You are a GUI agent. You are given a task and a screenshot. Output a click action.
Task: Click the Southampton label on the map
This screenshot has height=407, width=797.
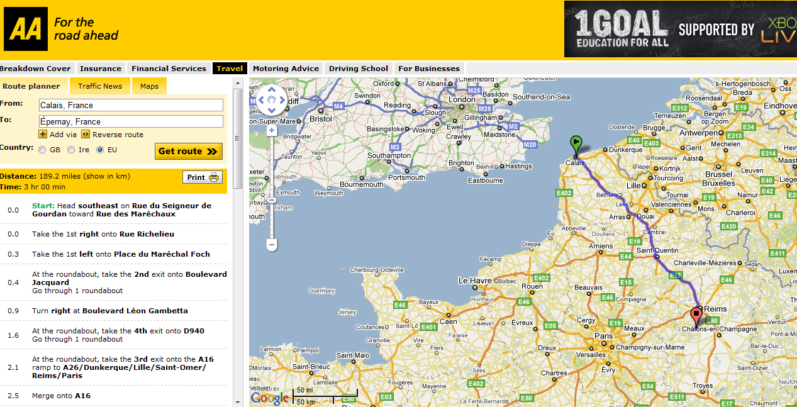[x=389, y=155]
